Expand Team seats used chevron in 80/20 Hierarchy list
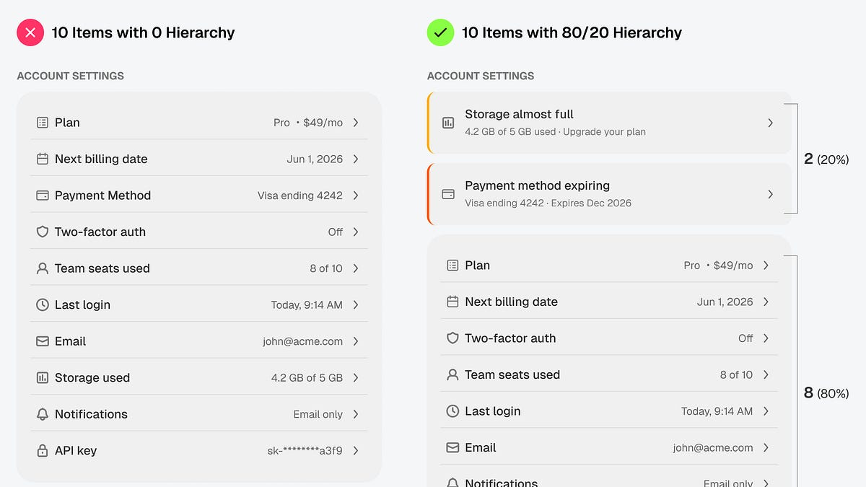The width and height of the screenshot is (866, 487). point(766,374)
